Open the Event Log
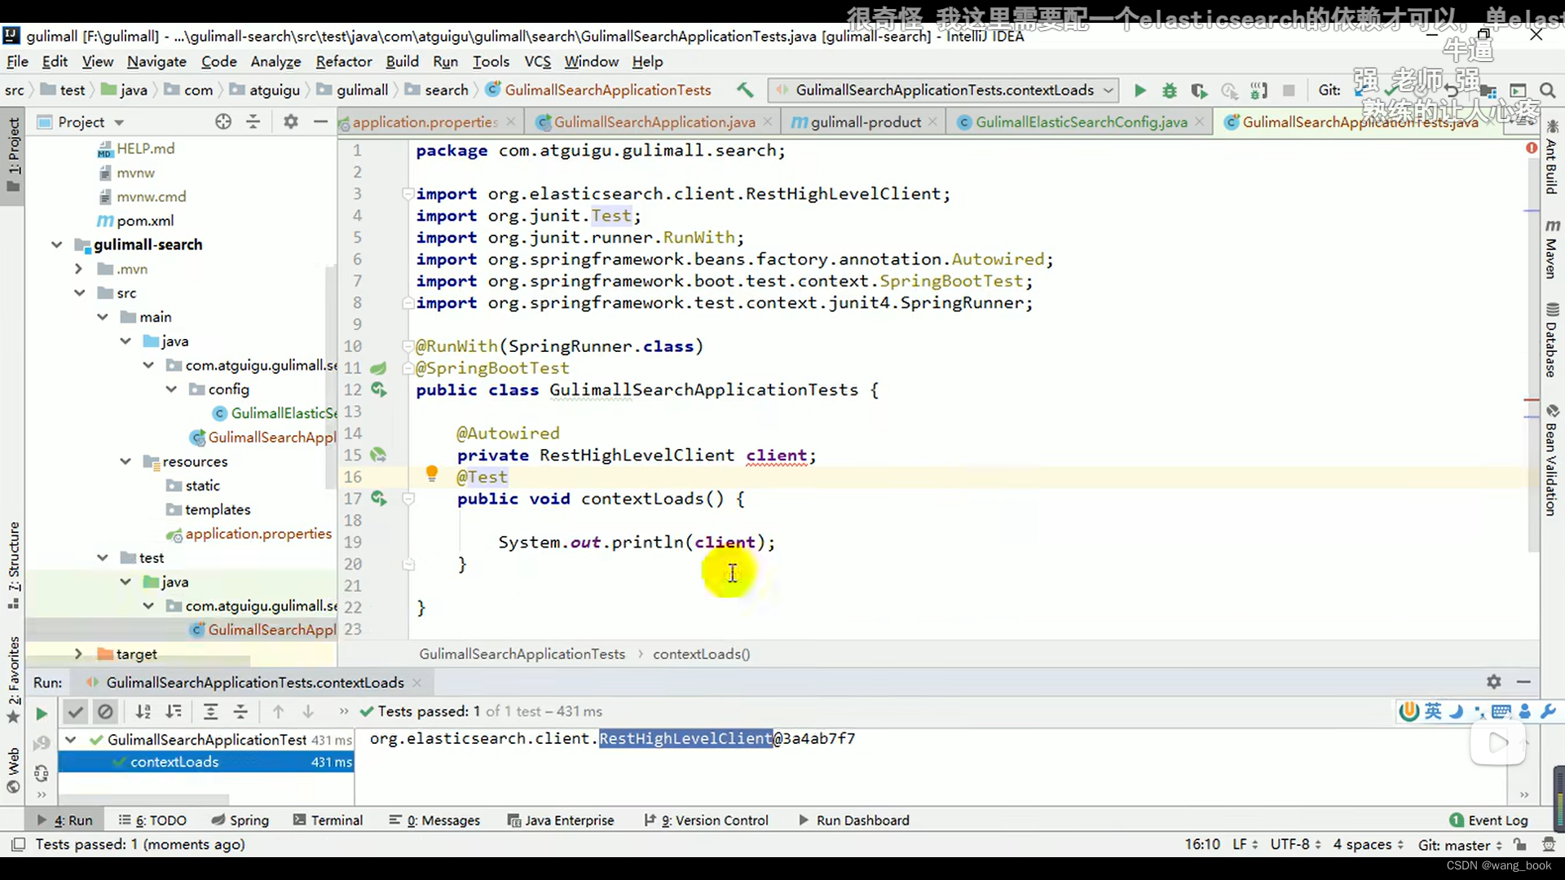 coord(1489,821)
